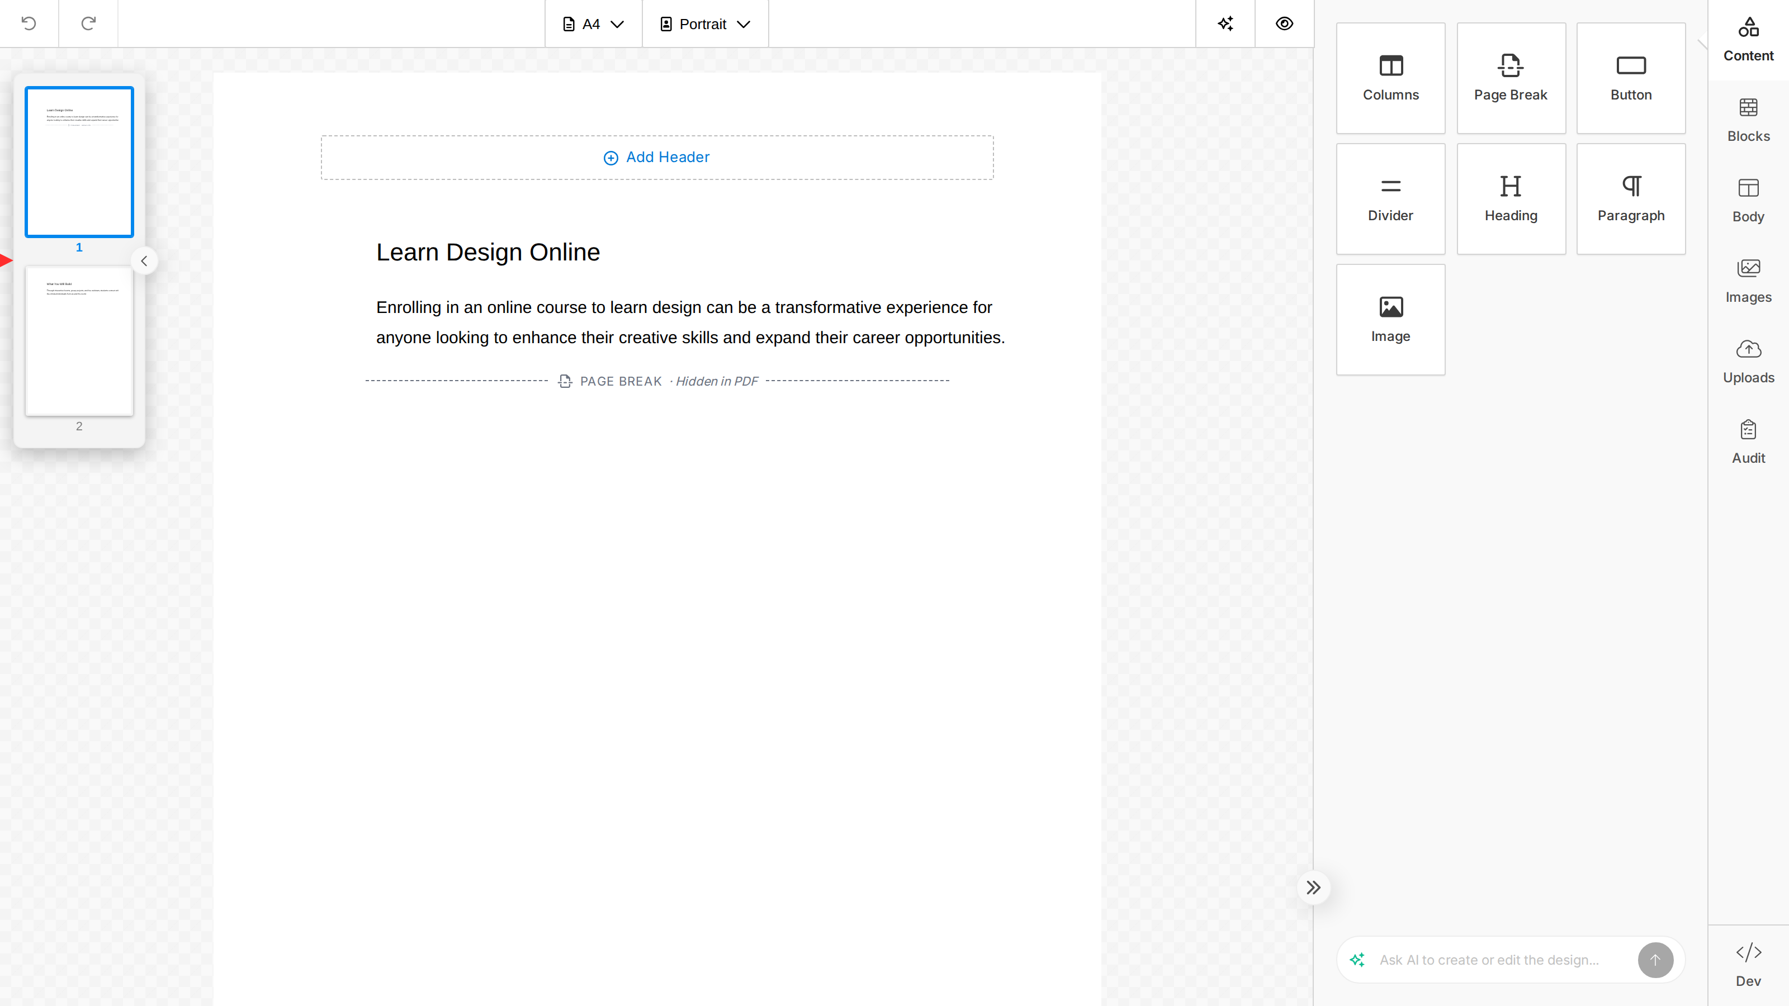Add a Columns content block
Image resolution: width=1789 pixels, height=1006 pixels.
[1390, 78]
